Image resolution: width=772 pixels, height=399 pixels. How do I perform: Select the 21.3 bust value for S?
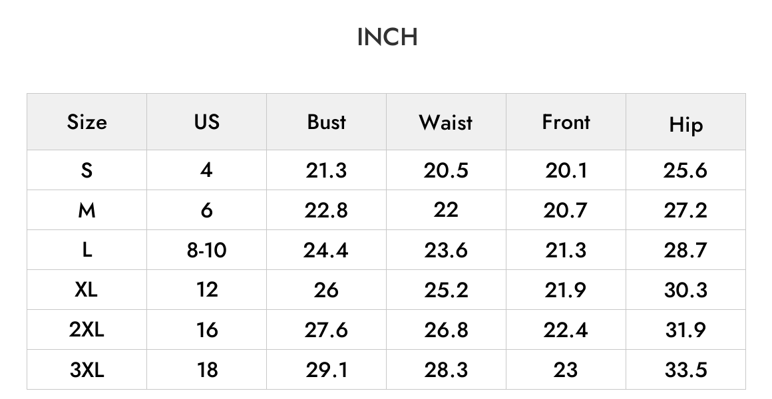[326, 170]
